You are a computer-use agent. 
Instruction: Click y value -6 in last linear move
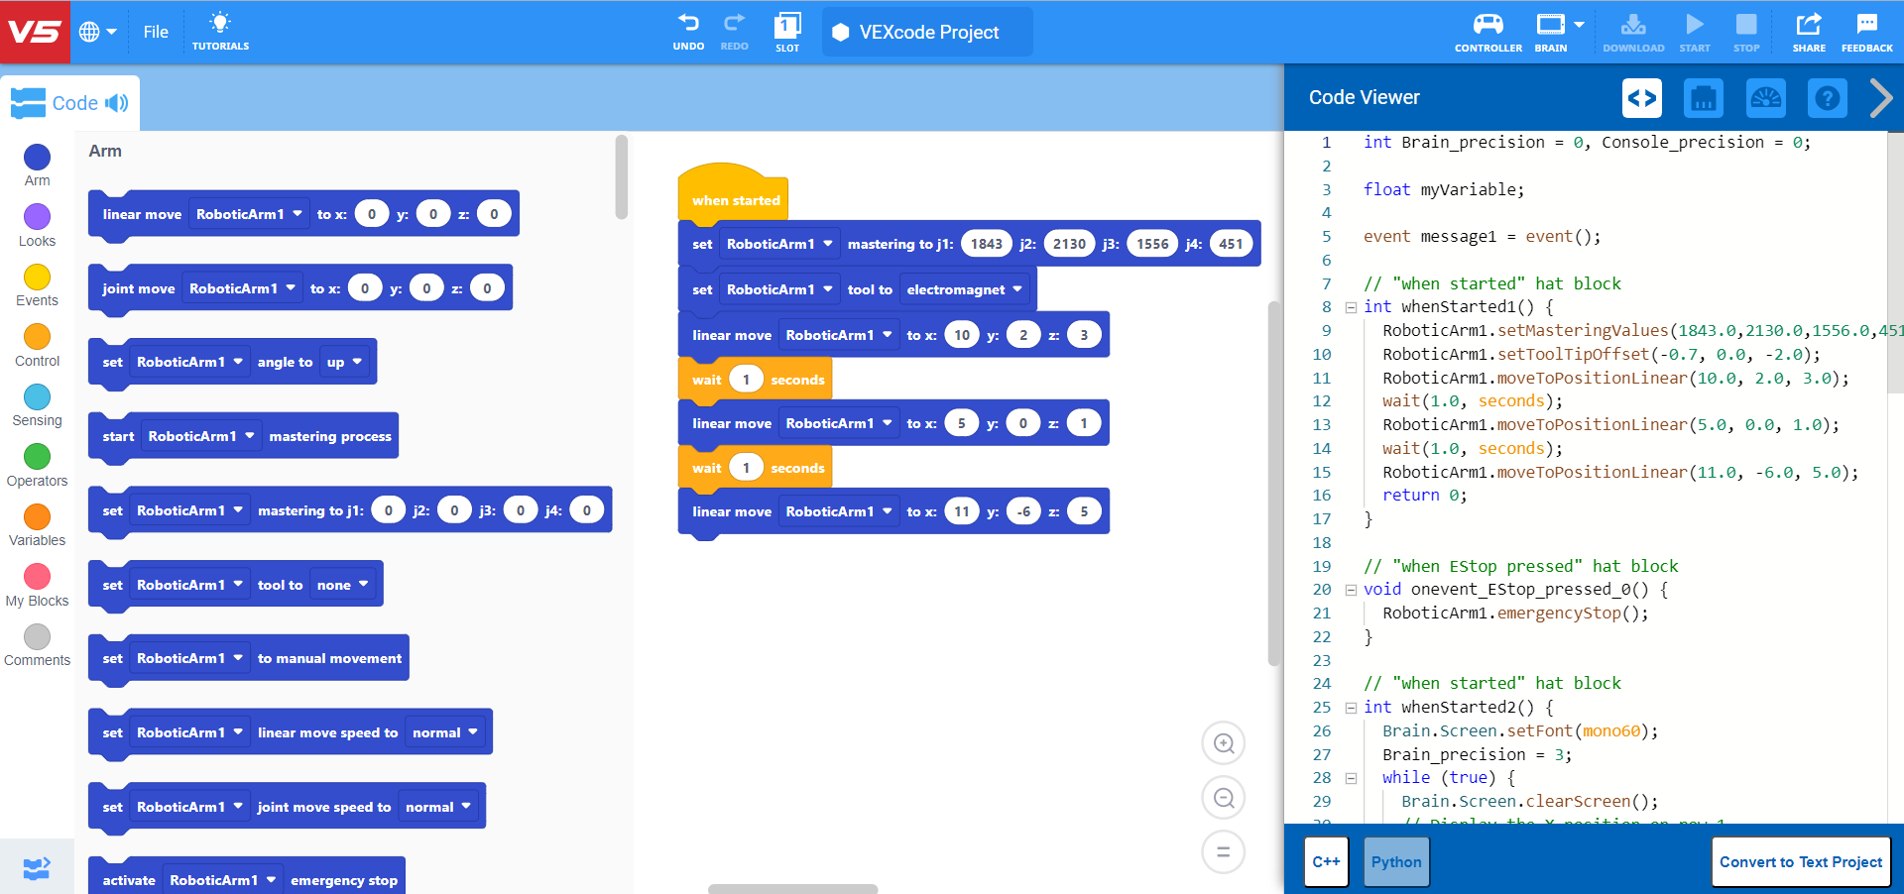point(1023,511)
